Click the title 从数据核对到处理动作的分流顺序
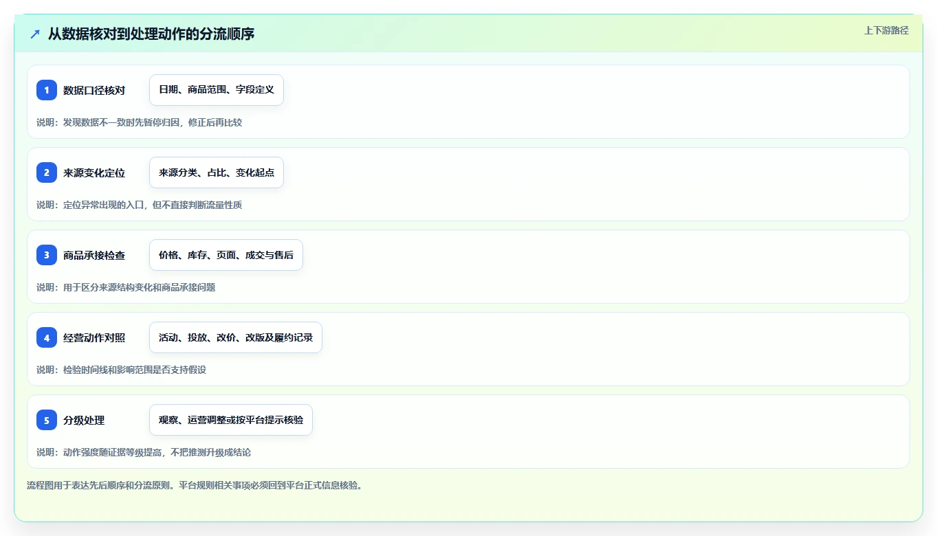Viewport: 937px width, 536px height. coord(151,34)
